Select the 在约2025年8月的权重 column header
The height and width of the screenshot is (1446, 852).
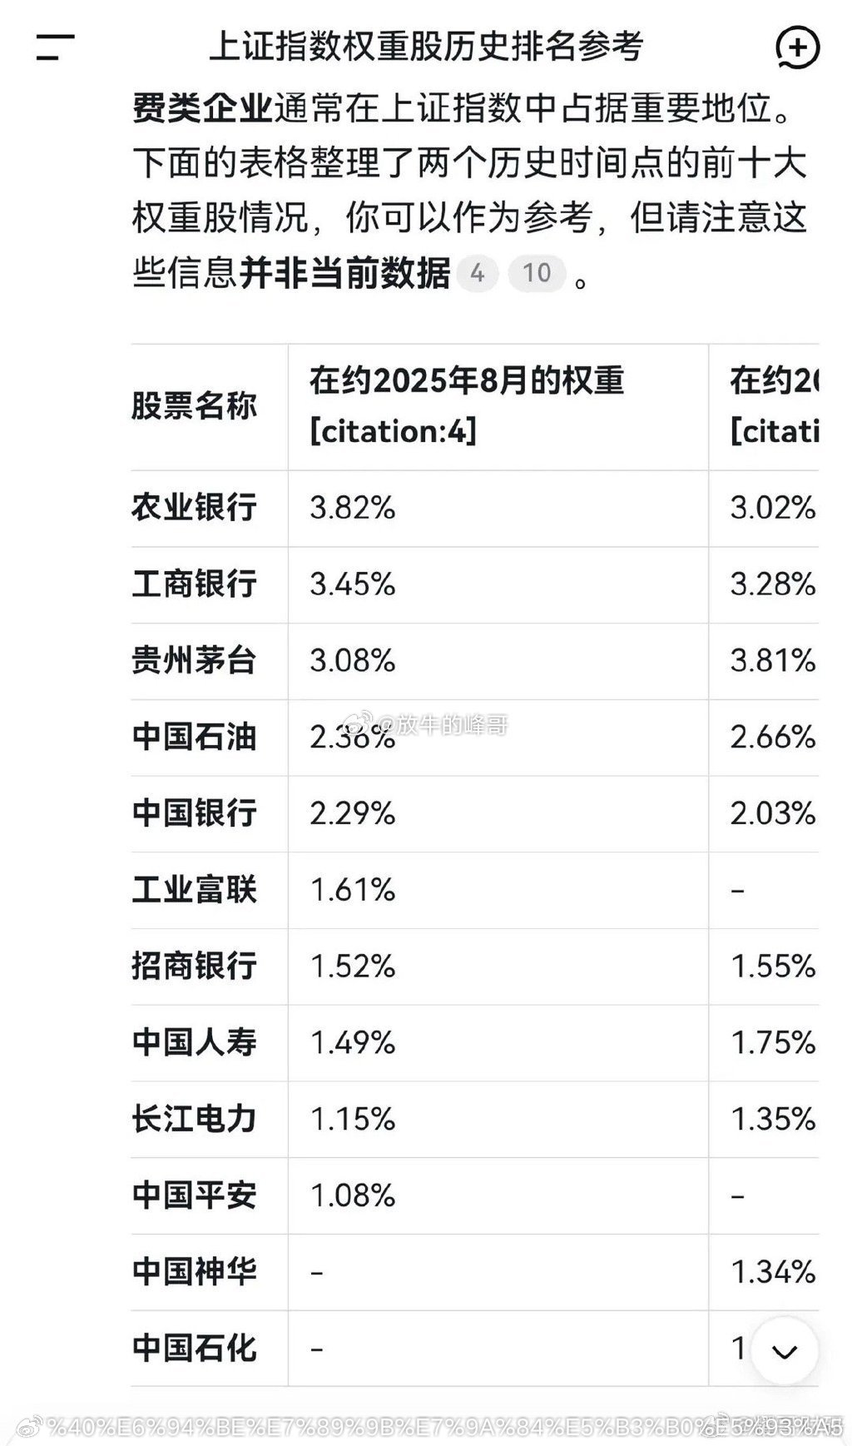466,381
